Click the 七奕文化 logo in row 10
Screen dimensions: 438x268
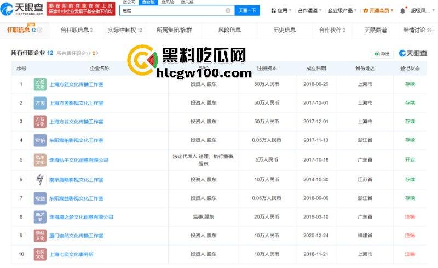[x=40, y=254]
